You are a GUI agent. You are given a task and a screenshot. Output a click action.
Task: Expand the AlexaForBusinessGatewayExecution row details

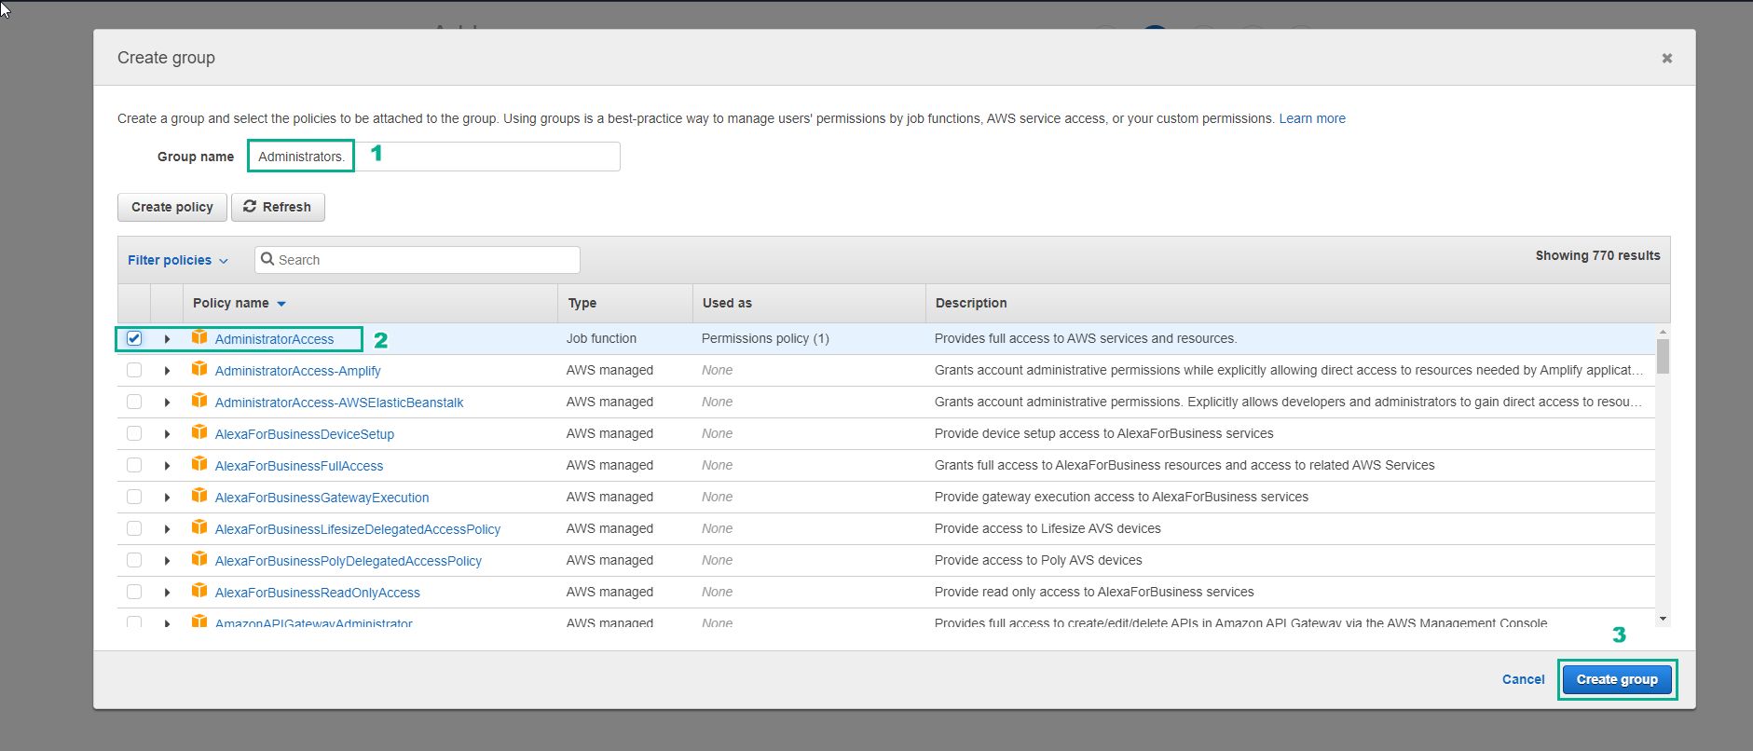tap(167, 498)
